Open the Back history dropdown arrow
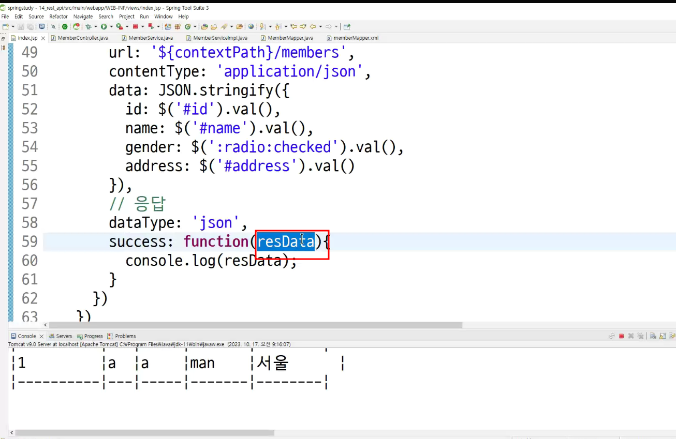The width and height of the screenshot is (676, 439). tap(320, 26)
